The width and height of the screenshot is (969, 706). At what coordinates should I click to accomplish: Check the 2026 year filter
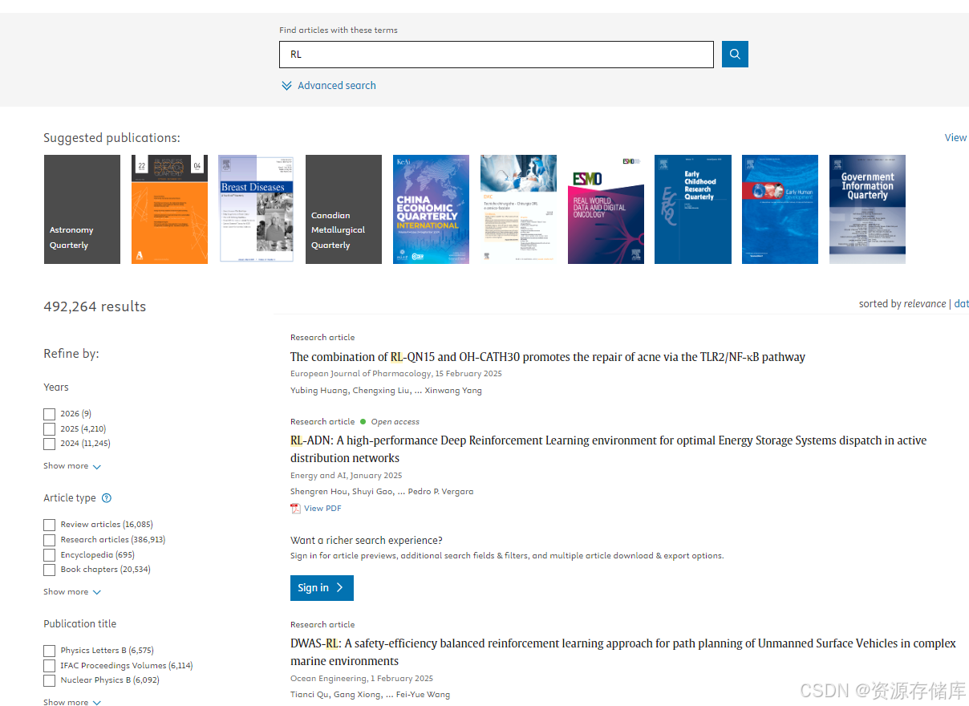point(50,414)
